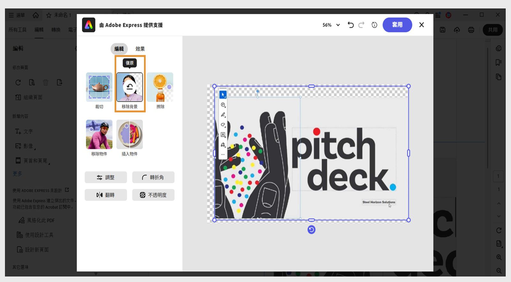
Task: Select 文字 add text tool
Action: click(24, 131)
